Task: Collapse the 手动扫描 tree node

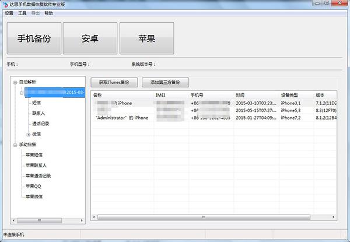Action: 15,145
